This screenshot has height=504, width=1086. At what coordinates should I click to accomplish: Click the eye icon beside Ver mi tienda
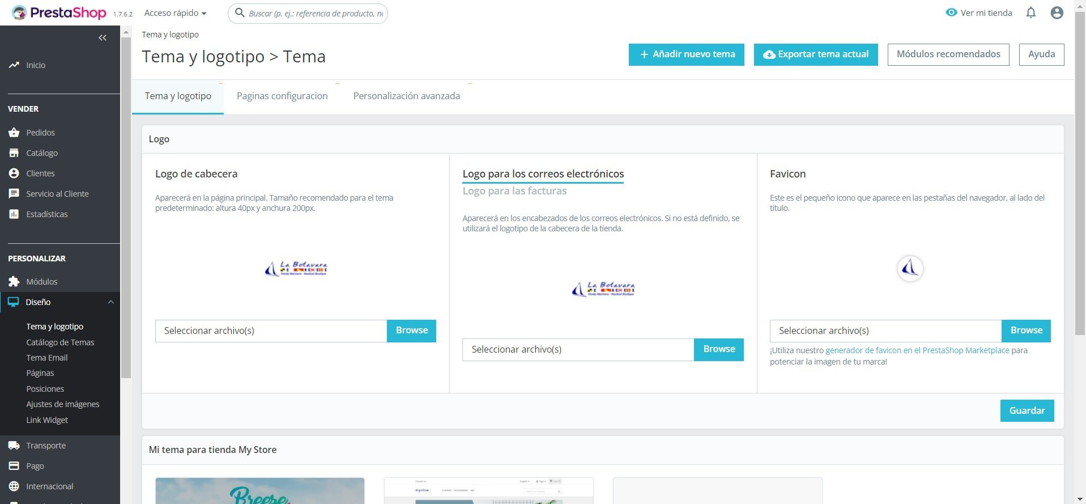click(x=951, y=12)
